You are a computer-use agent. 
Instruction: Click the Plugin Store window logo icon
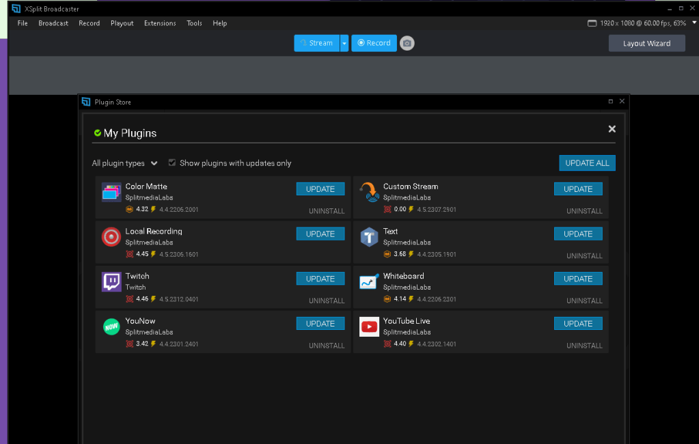tap(86, 102)
